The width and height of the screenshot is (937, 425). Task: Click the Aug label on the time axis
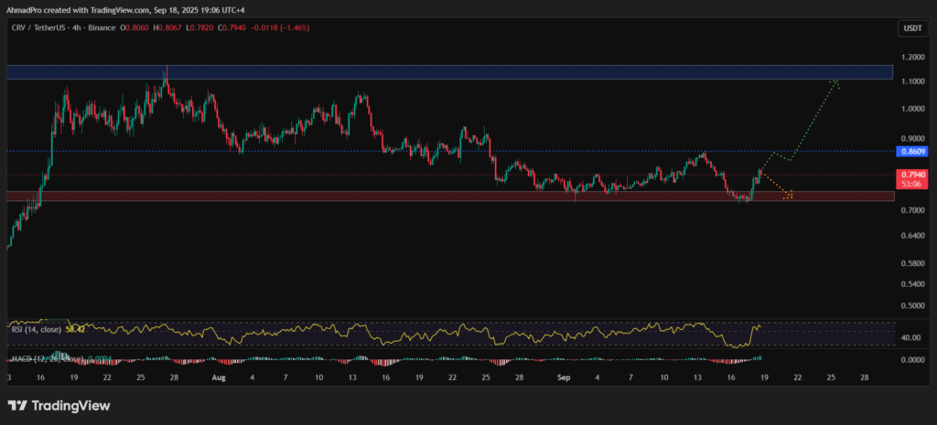point(218,377)
